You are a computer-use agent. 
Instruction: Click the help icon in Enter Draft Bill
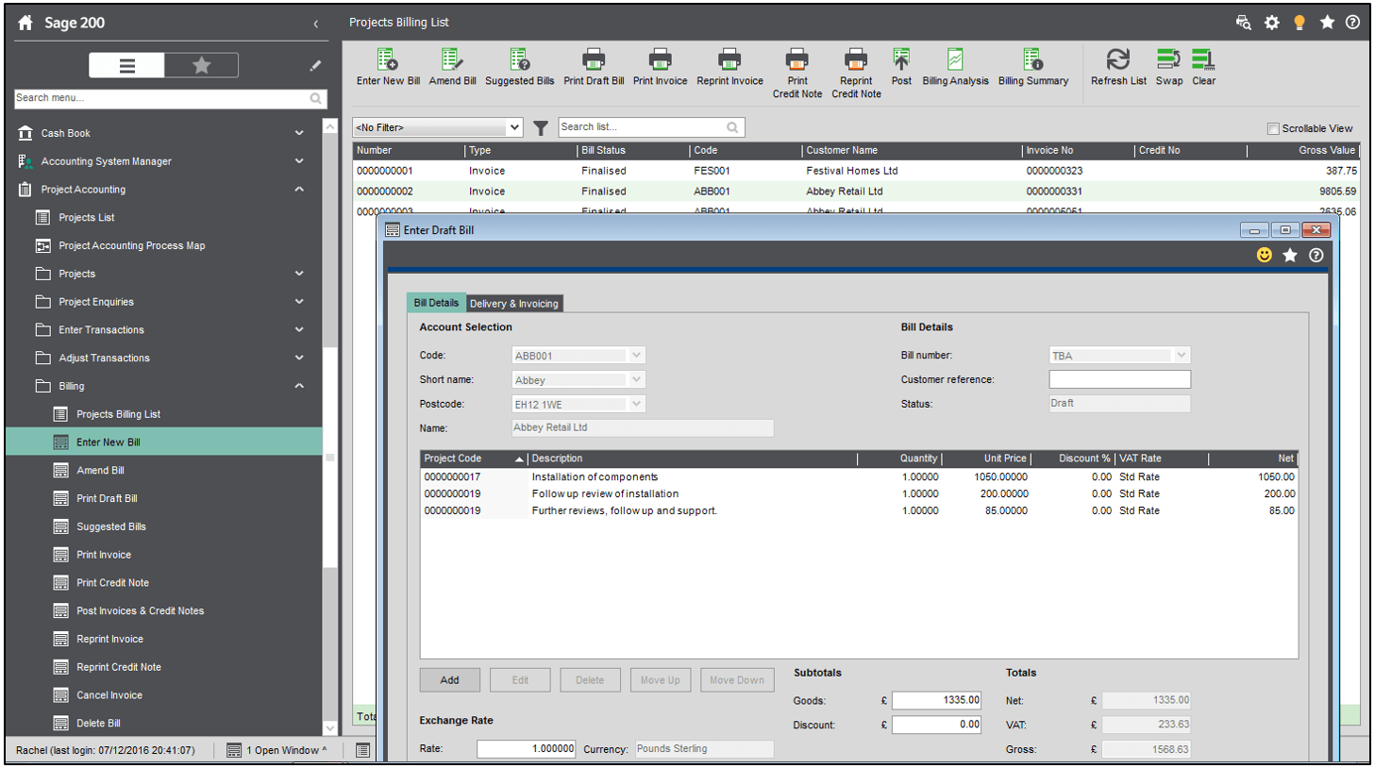tap(1316, 255)
